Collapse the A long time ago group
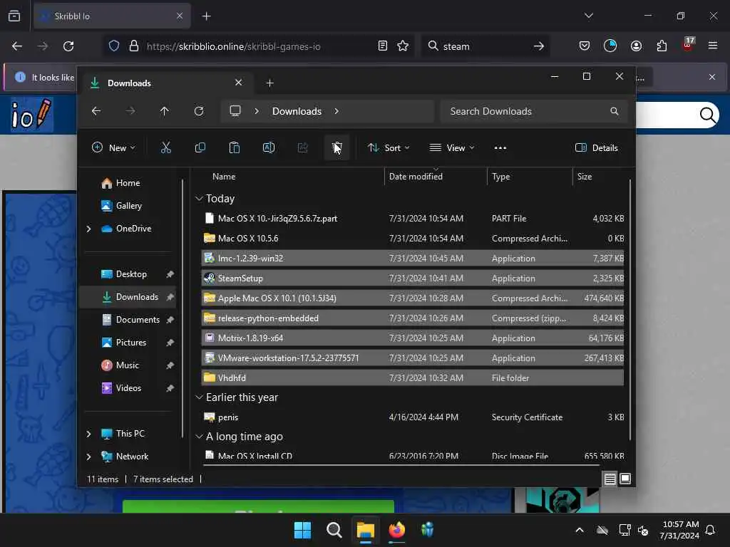The image size is (730, 547). [x=199, y=437]
